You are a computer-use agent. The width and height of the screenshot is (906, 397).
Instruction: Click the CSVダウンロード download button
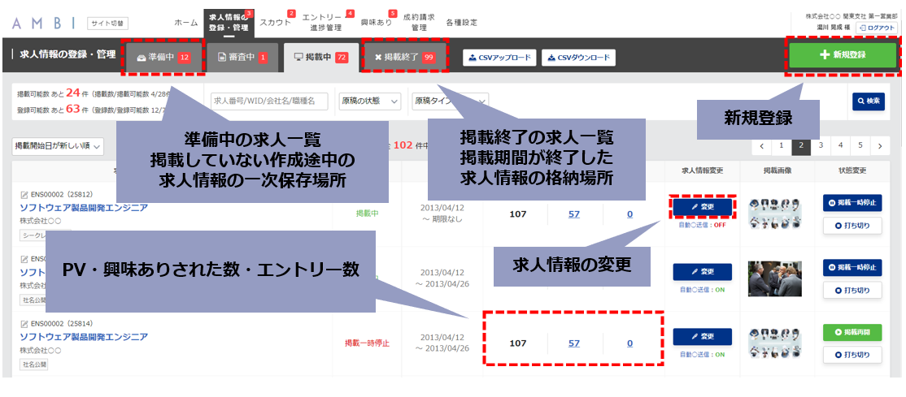coord(578,57)
